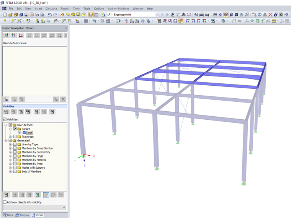Screen dimensions: 291x218
Task: Click the Visibilities section header
Action: click(x=35, y=106)
